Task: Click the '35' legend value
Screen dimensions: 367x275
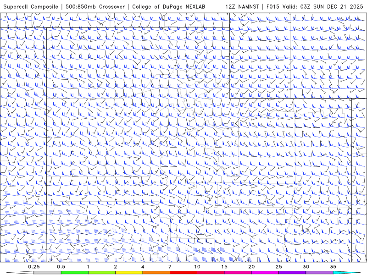Action: (333, 267)
